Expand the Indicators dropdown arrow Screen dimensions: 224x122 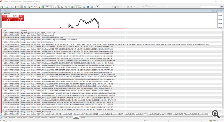pyautogui.click(x=85, y=7)
